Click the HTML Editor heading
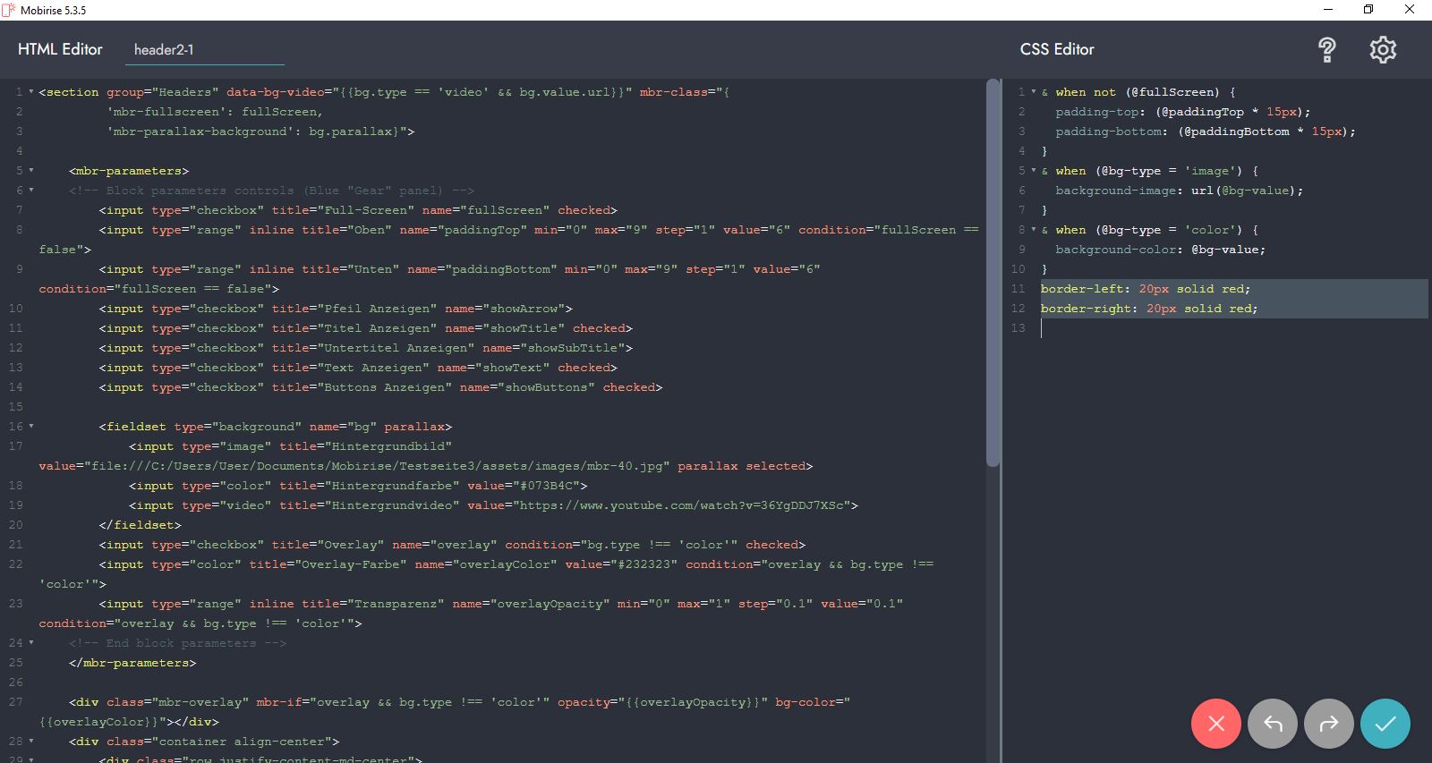Viewport: 1432px width, 763px height. [60, 49]
